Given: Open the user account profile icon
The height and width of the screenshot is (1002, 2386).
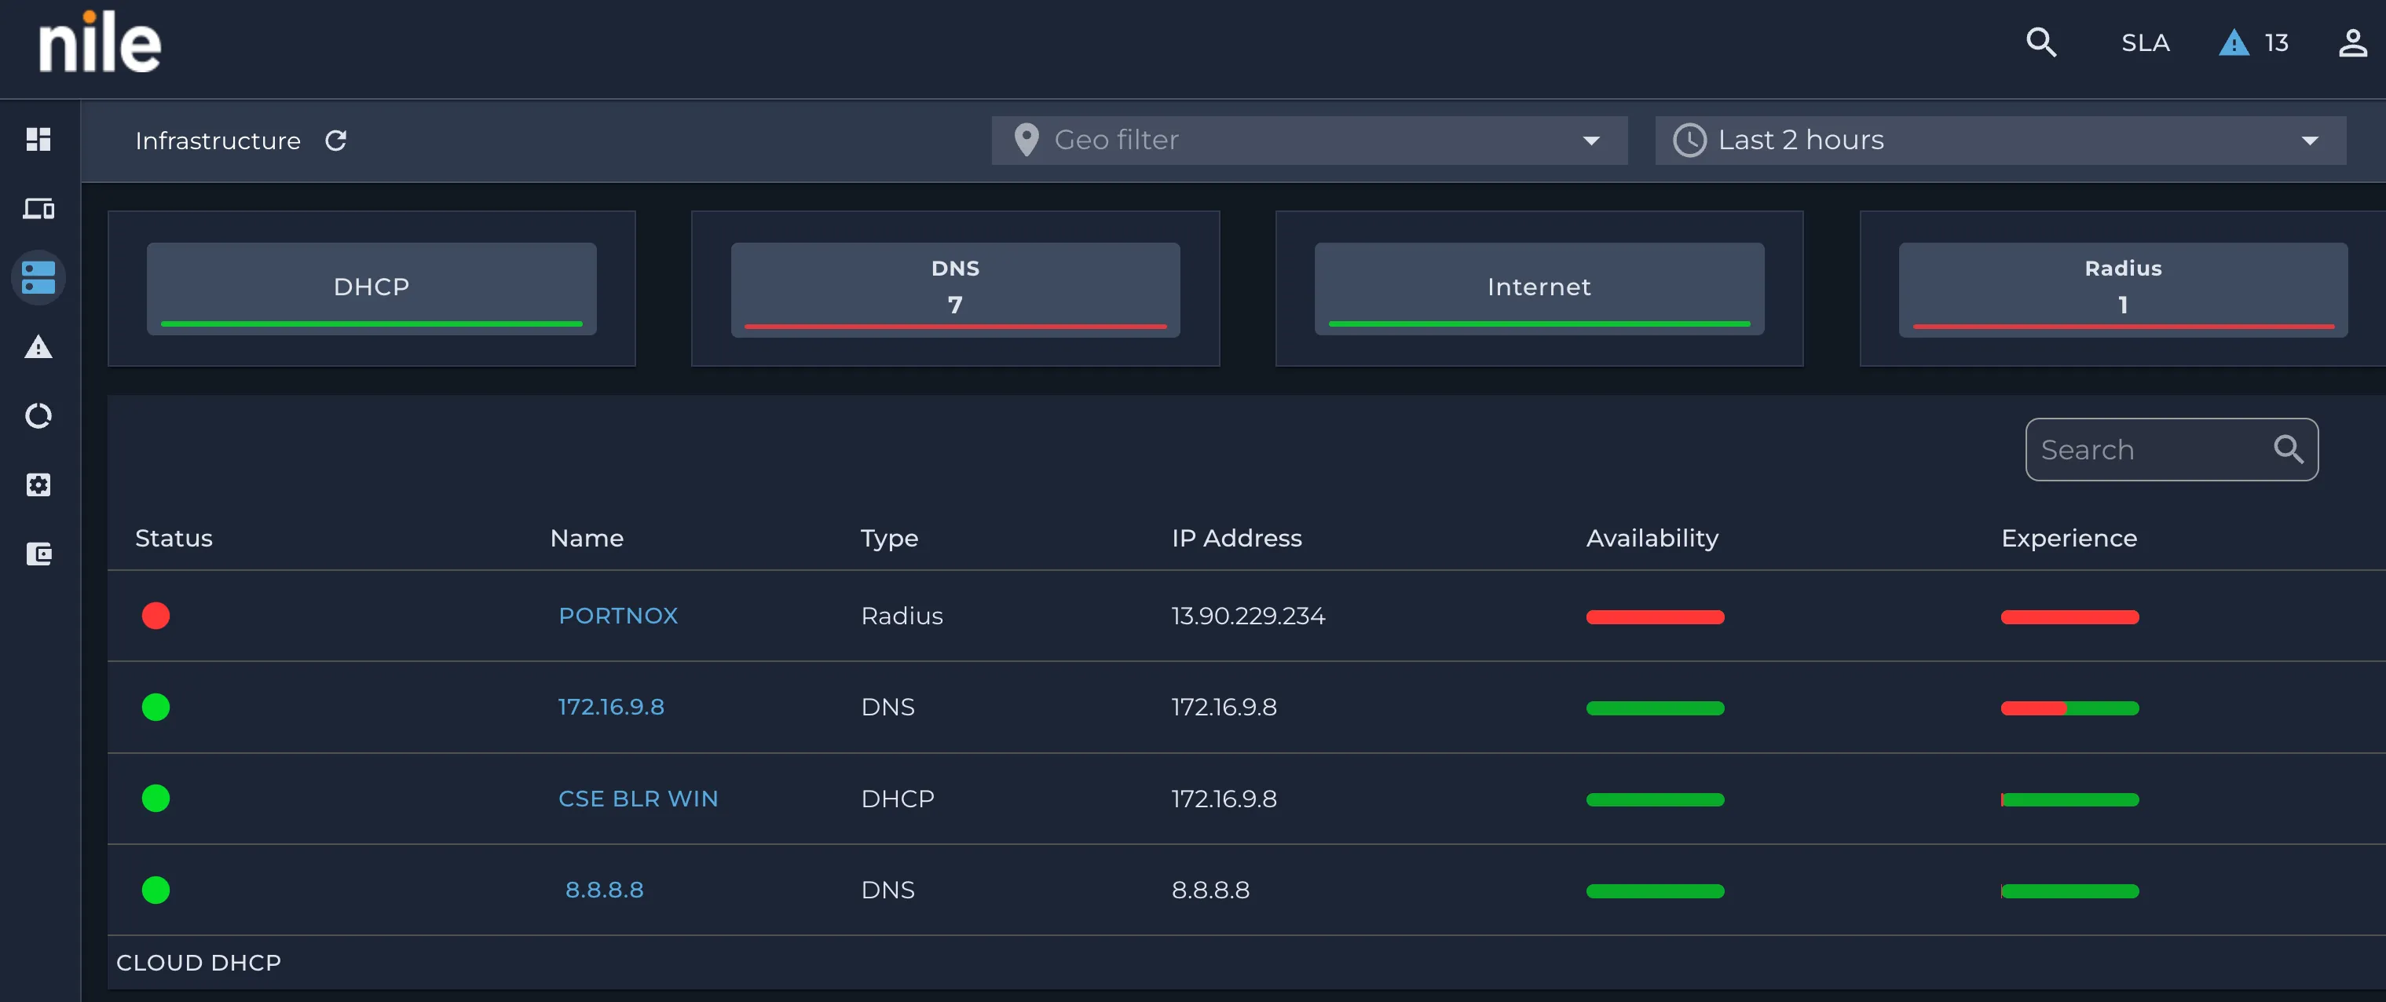Looking at the screenshot, I should 2351,42.
